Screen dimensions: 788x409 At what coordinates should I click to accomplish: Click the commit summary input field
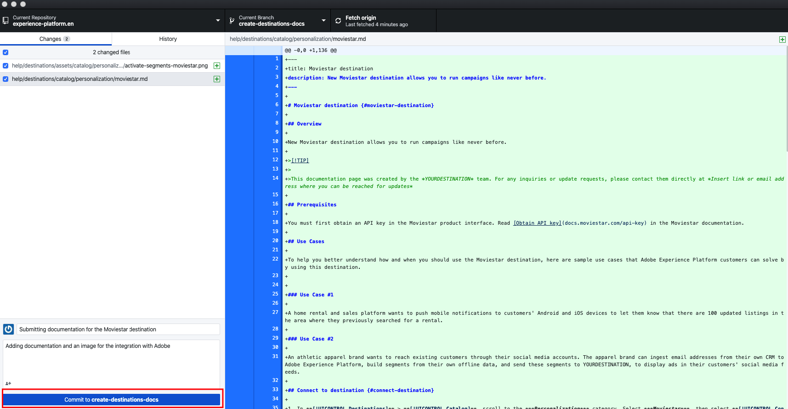(x=118, y=329)
